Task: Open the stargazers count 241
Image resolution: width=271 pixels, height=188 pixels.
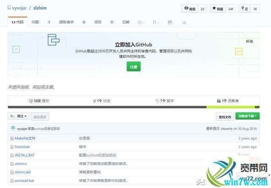Action: (231, 9)
